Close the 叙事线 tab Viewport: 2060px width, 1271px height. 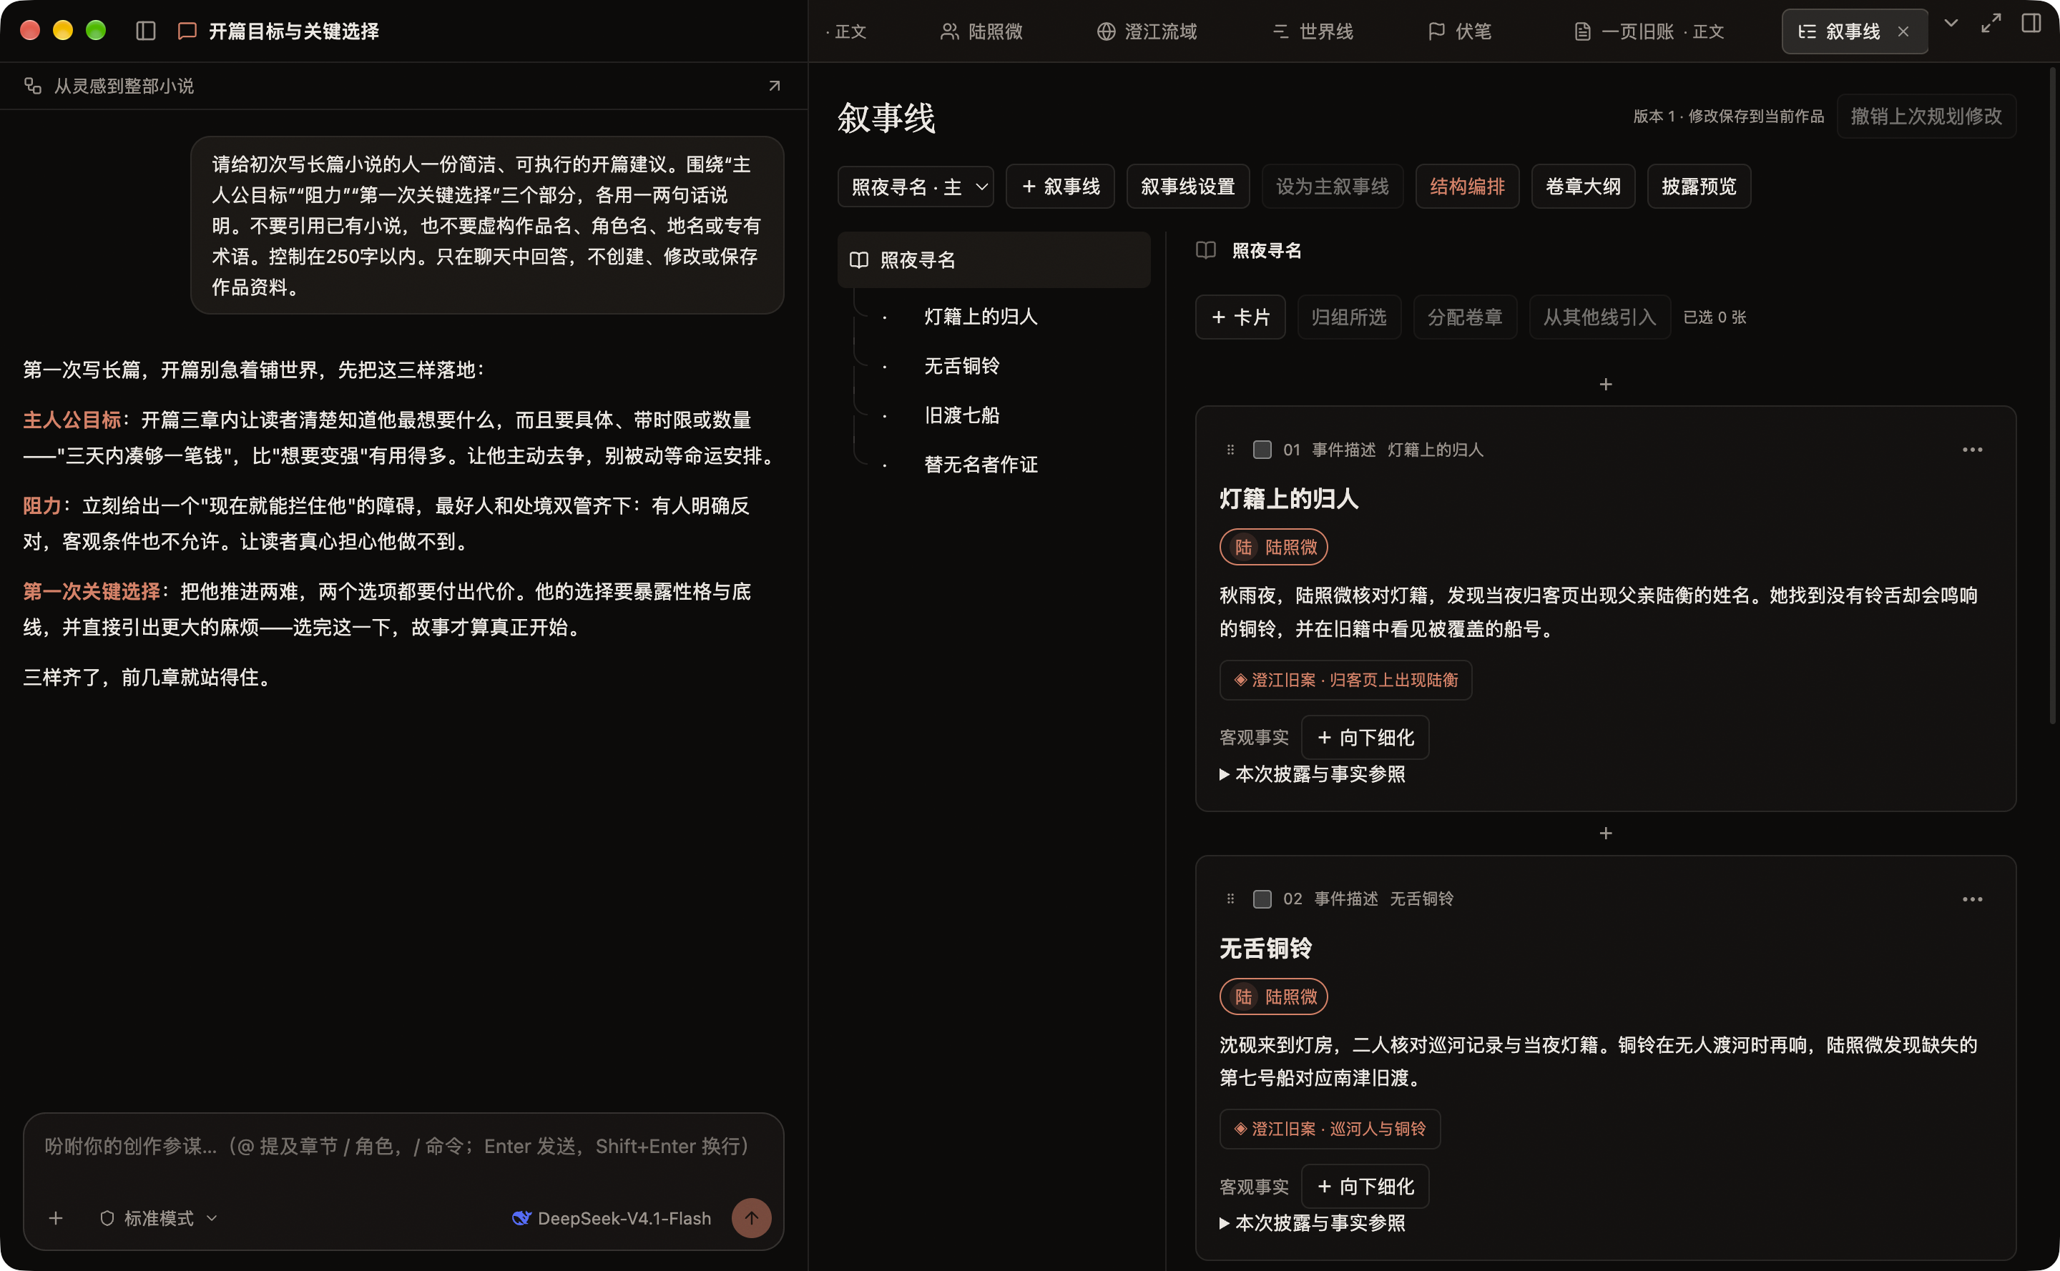click(x=1903, y=32)
